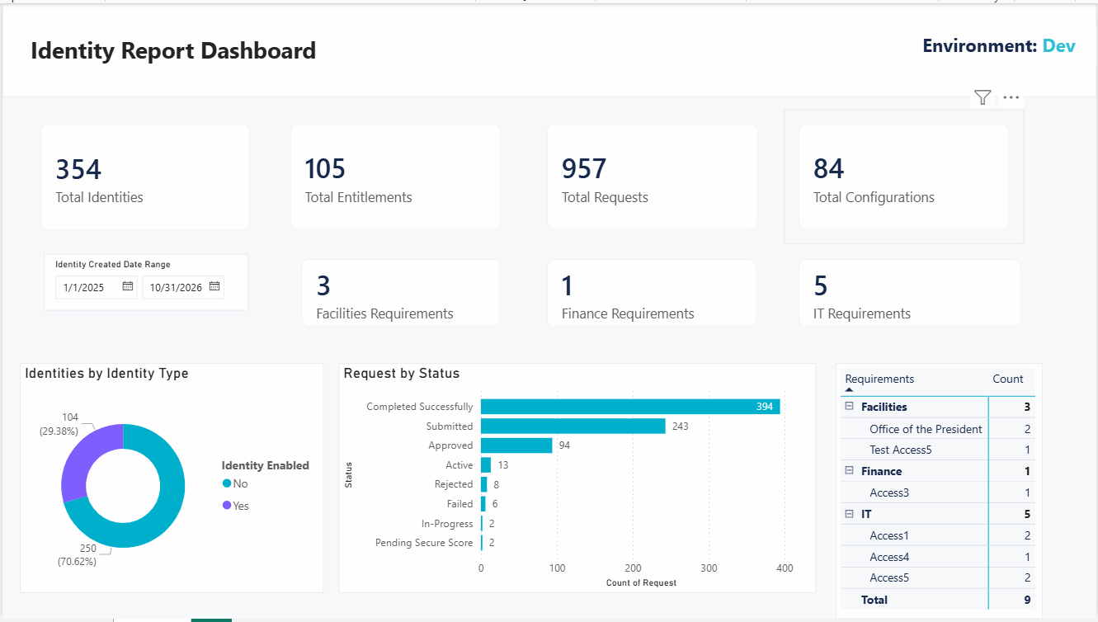Select the Completed Successfully bar
The image size is (1098, 622).
click(x=630, y=407)
